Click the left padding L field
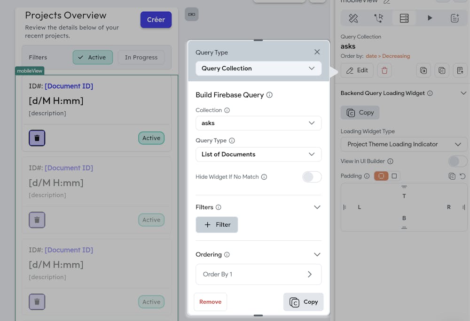 click(360, 207)
